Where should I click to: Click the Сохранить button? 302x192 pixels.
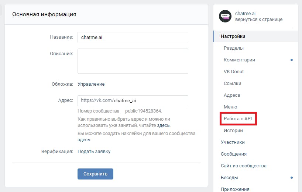(x=95, y=174)
